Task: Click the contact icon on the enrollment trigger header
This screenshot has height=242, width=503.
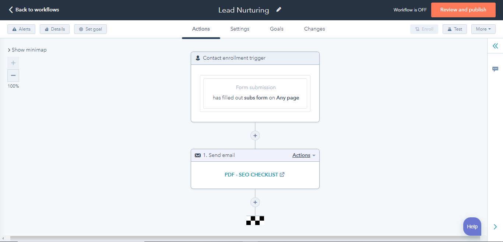Action: click(198, 58)
